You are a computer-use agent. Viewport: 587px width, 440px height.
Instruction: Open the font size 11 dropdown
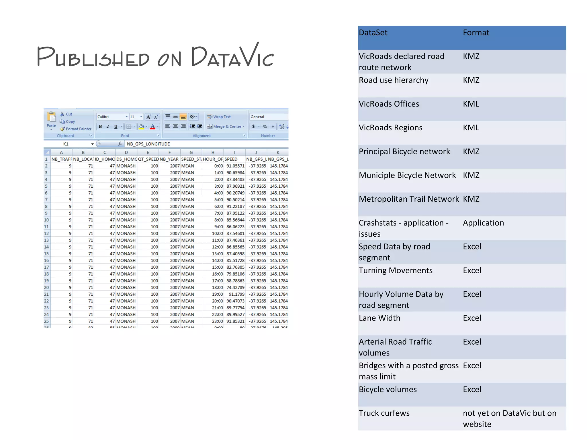141,117
